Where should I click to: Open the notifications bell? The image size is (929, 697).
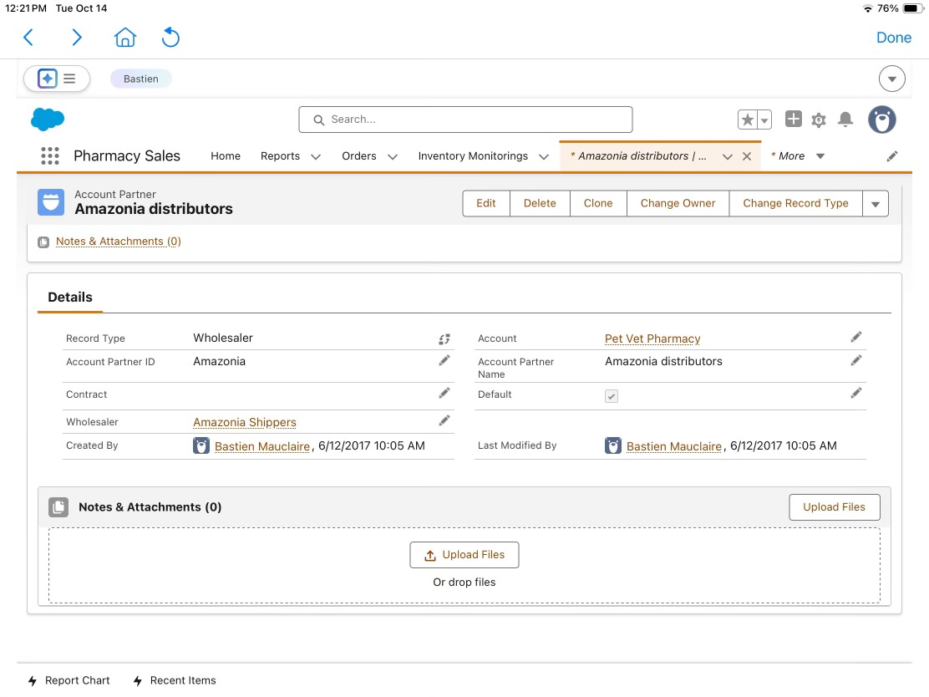tap(845, 120)
